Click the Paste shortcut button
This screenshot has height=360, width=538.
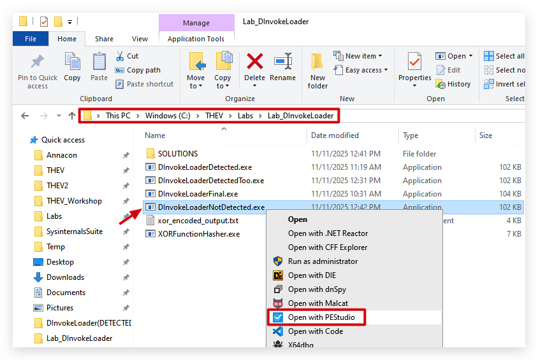point(145,84)
